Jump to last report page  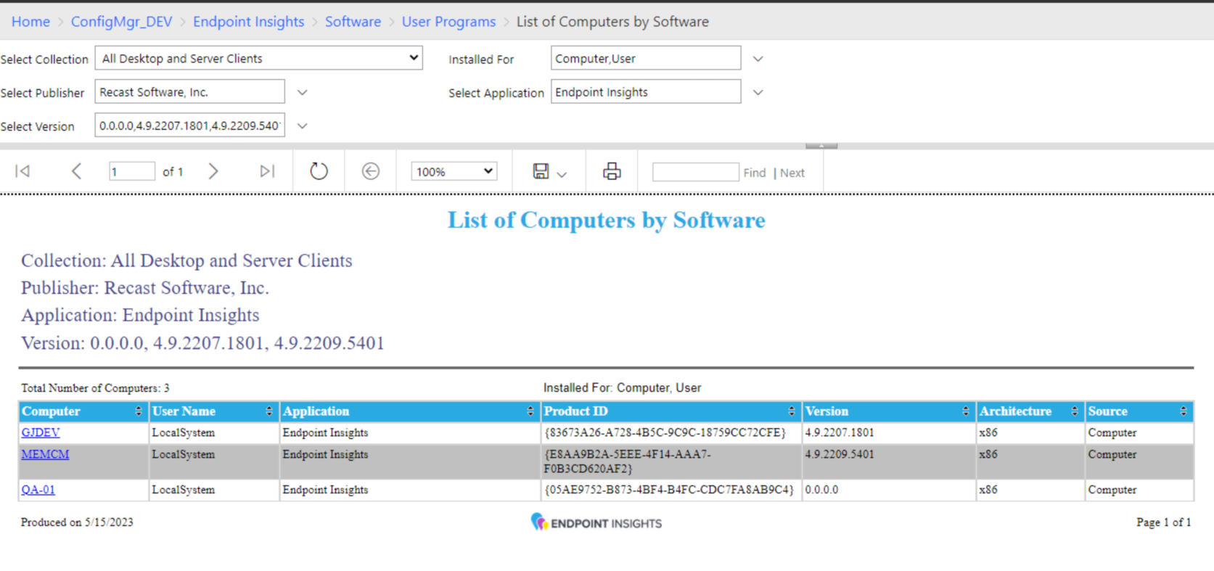[x=267, y=171]
